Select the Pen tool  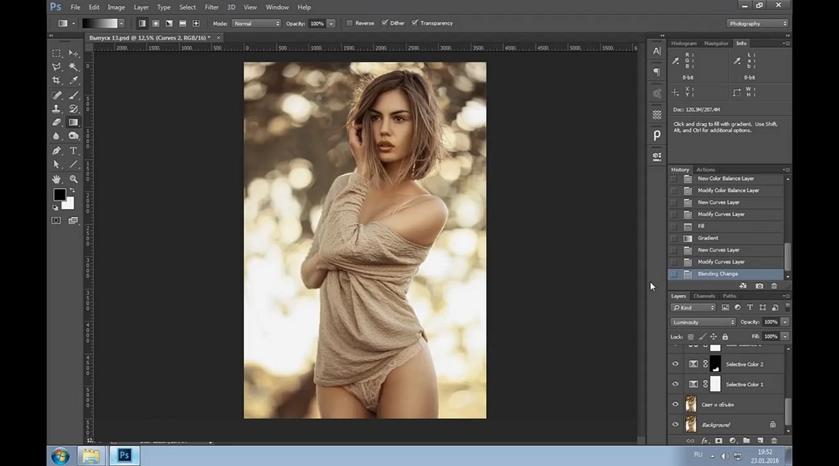(57, 151)
